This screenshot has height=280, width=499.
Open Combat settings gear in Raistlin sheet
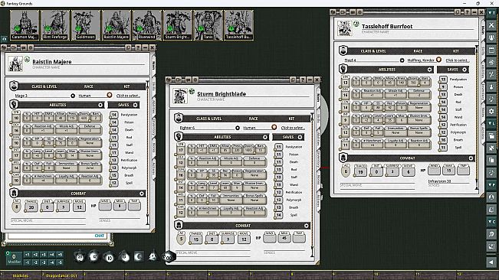[x=142, y=194]
